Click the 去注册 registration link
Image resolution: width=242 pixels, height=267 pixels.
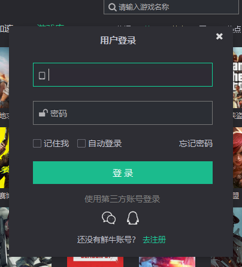[x=154, y=240]
